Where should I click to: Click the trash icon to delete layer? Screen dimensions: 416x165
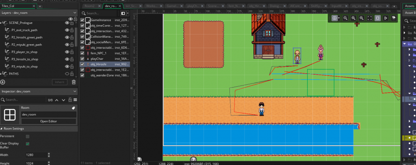tap(74, 82)
